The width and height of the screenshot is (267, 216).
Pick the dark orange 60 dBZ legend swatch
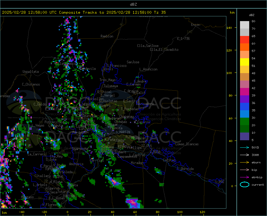coord(244,47)
